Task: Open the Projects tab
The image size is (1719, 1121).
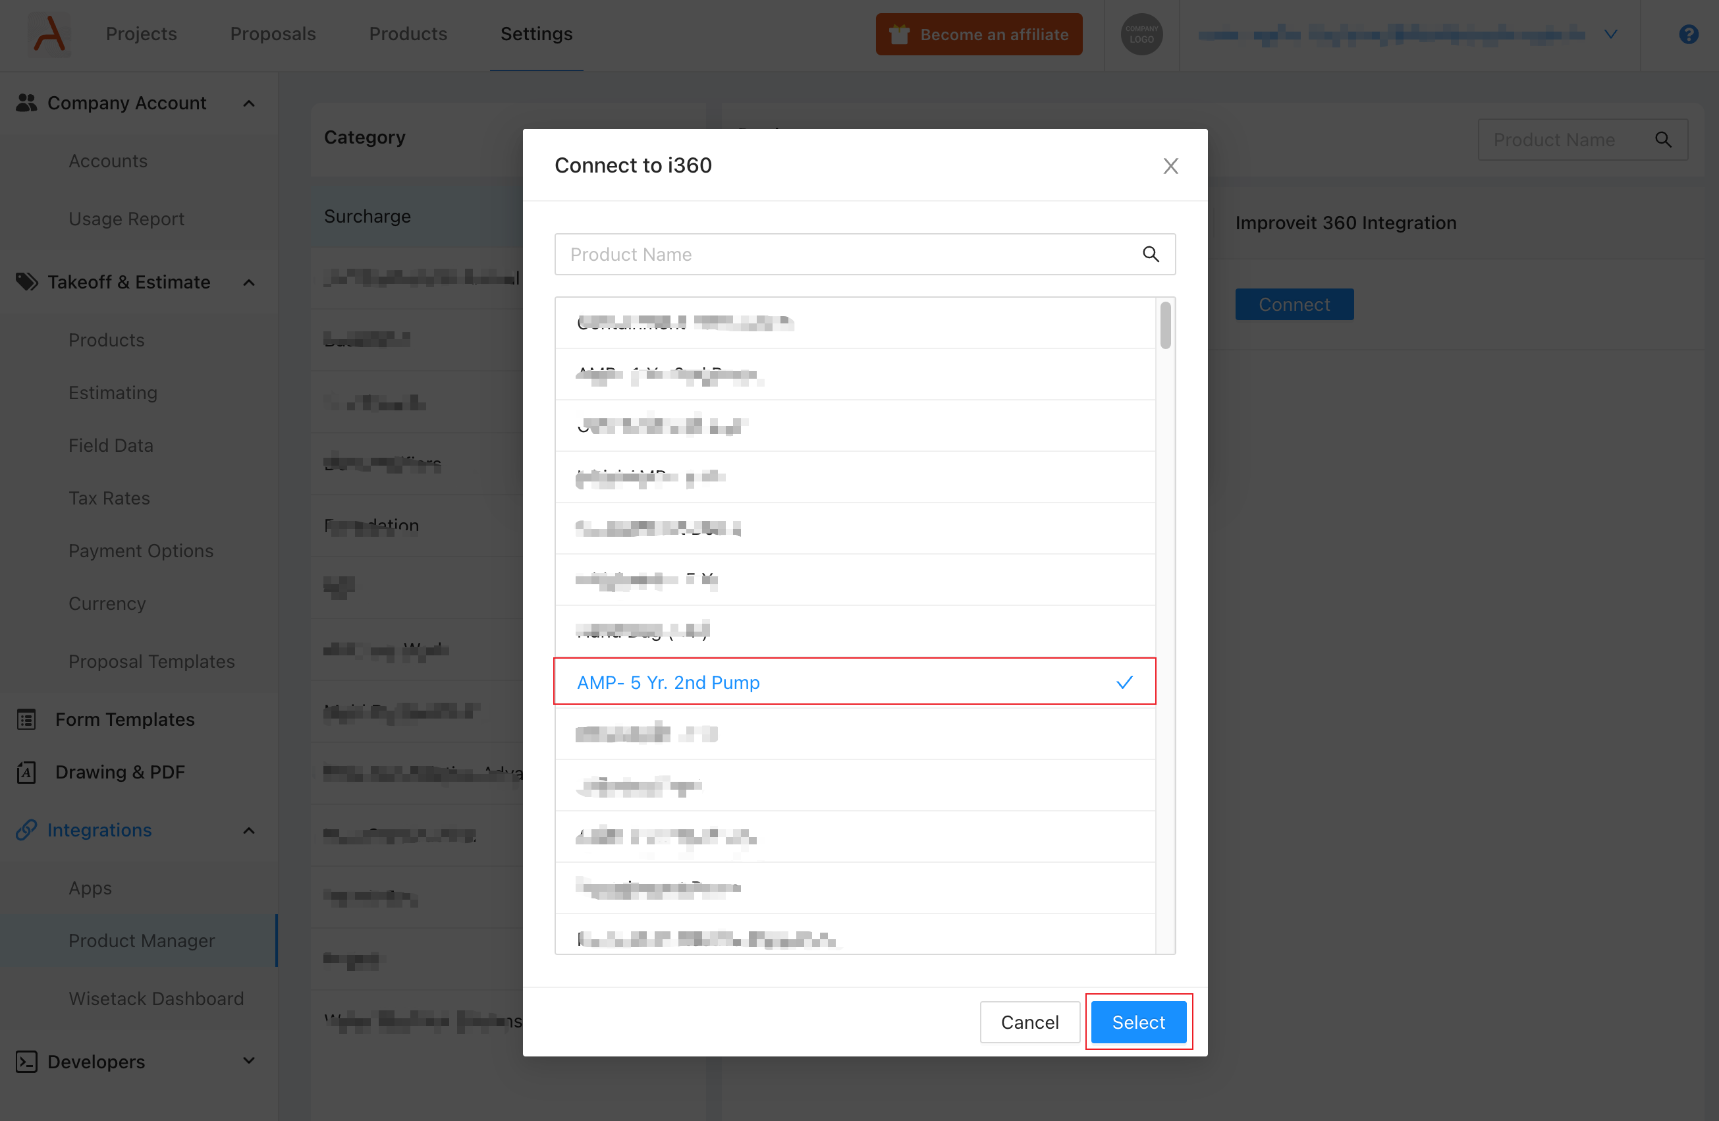Action: [142, 34]
